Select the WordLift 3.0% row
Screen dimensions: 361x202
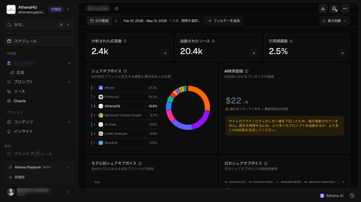point(124,143)
